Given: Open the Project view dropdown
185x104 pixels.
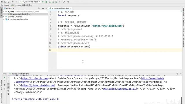Looking at the screenshot, I should coord(9,8).
